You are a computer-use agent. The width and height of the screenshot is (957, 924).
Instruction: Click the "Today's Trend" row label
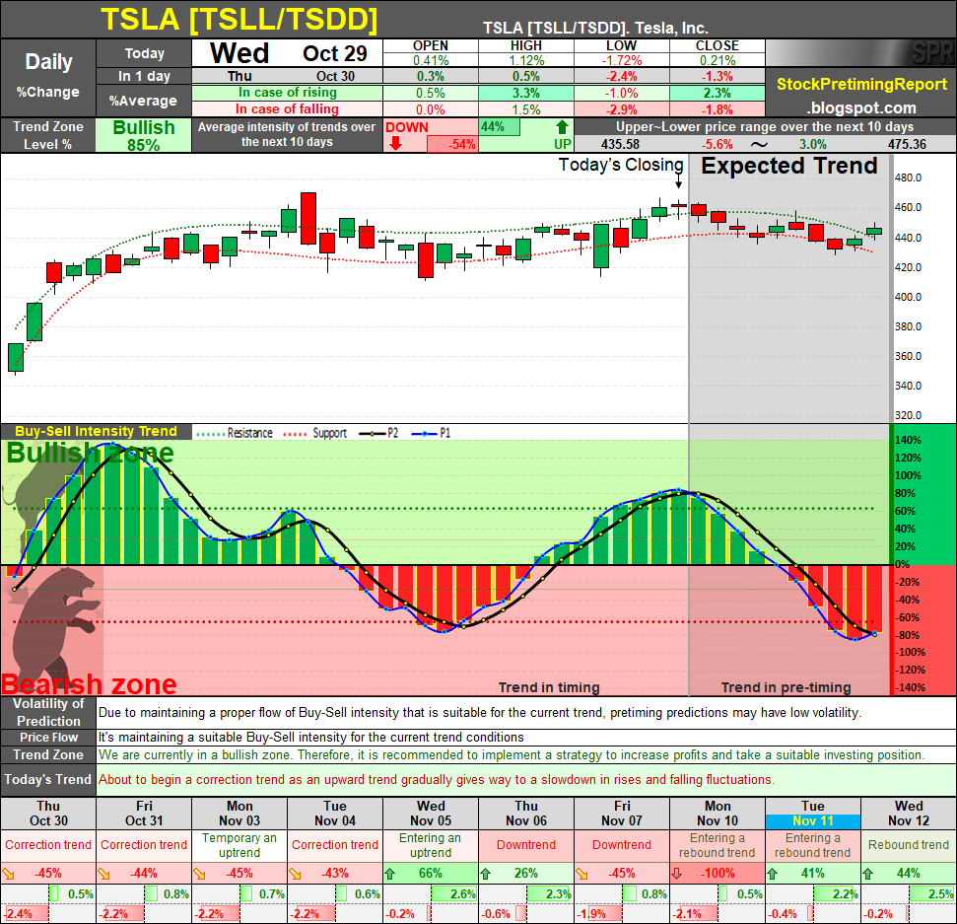(48, 780)
